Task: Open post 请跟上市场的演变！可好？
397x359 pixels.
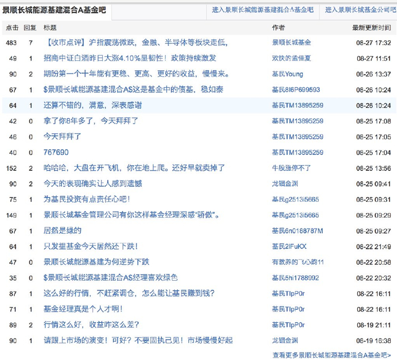Action: pyautogui.click(x=138, y=341)
